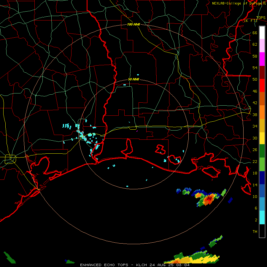Click the '(K FT)' units label
Viewport: 267px width, 267px height.
coord(251,21)
